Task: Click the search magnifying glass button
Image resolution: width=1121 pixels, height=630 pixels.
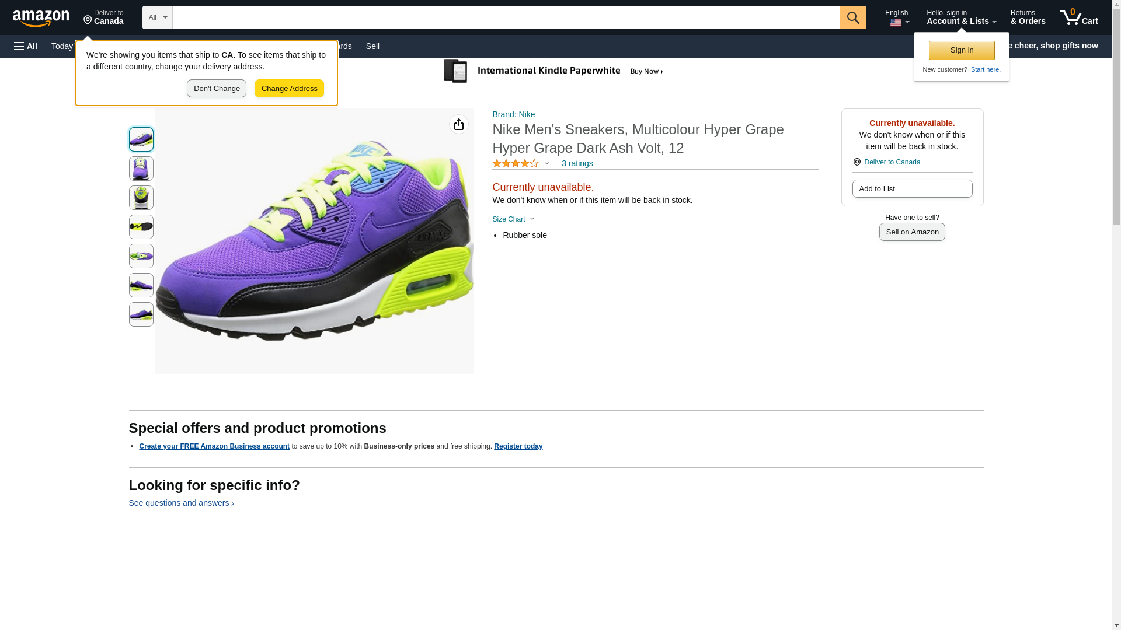Action: point(852,17)
